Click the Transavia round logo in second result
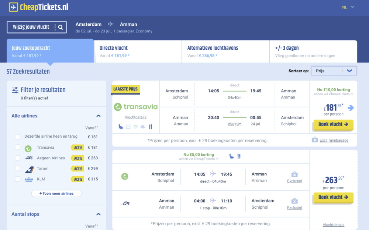The height and width of the screenshot is (230, 369). pos(125,176)
